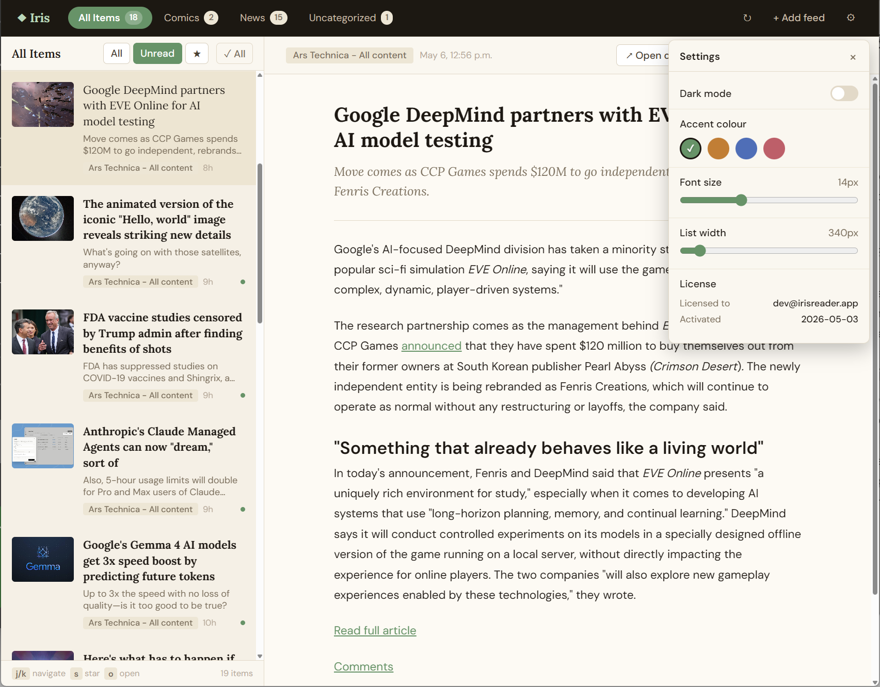
Task: Click the 'May 6, 12:56 p.m.' article timestamp
Action: coord(456,55)
